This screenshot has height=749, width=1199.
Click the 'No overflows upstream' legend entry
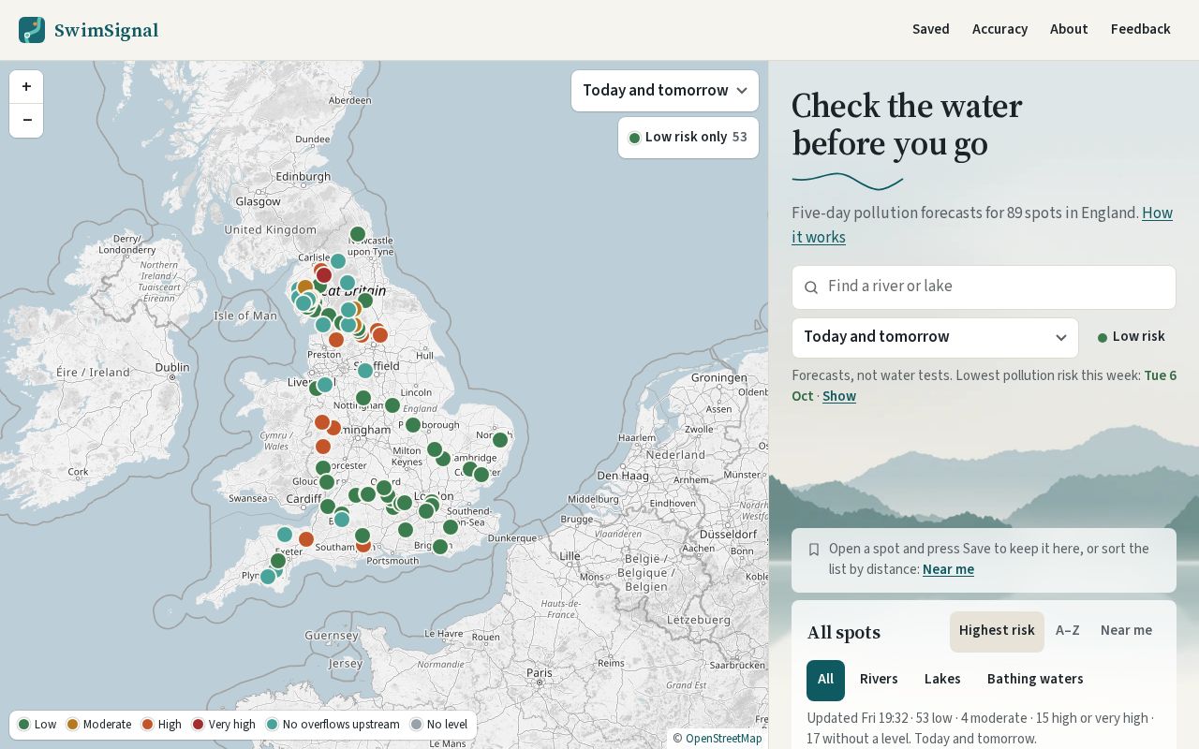coord(333,725)
